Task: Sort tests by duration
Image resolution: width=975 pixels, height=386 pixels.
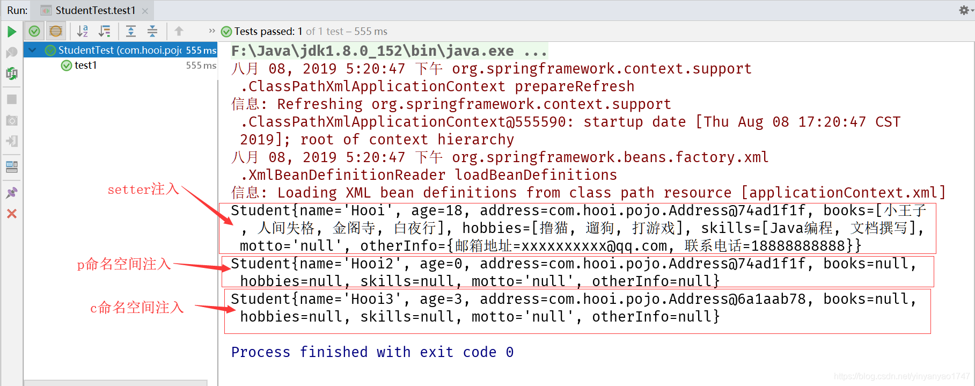Action: coord(105,31)
